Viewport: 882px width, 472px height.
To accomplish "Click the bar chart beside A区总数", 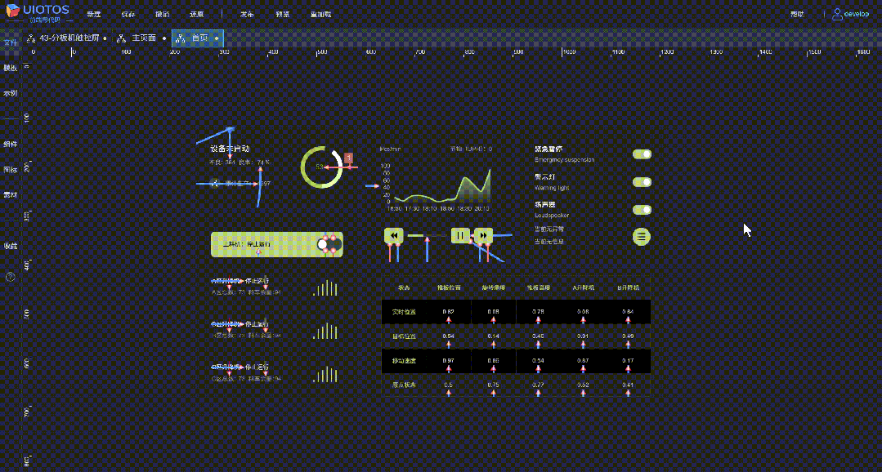I will pyautogui.click(x=325, y=287).
